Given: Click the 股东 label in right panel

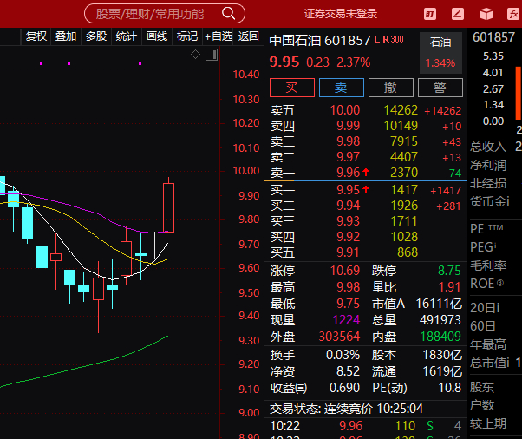Looking at the screenshot, I should [482, 387].
